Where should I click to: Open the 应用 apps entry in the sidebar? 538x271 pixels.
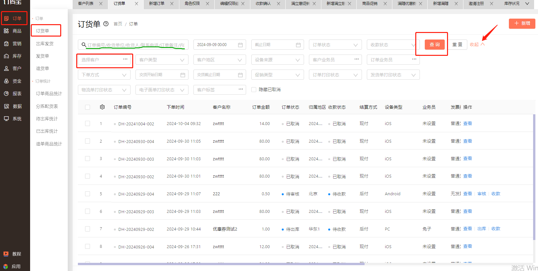coord(12,266)
